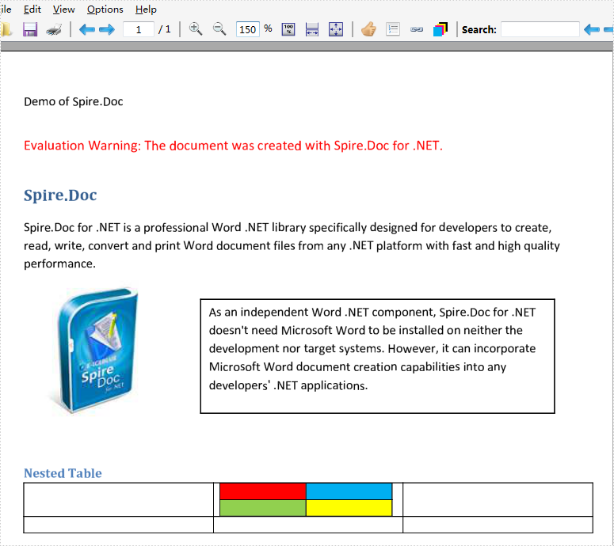614x546 pixels.
Task: Click the red 'Evaluation Warning' line
Action: pyautogui.click(x=234, y=146)
